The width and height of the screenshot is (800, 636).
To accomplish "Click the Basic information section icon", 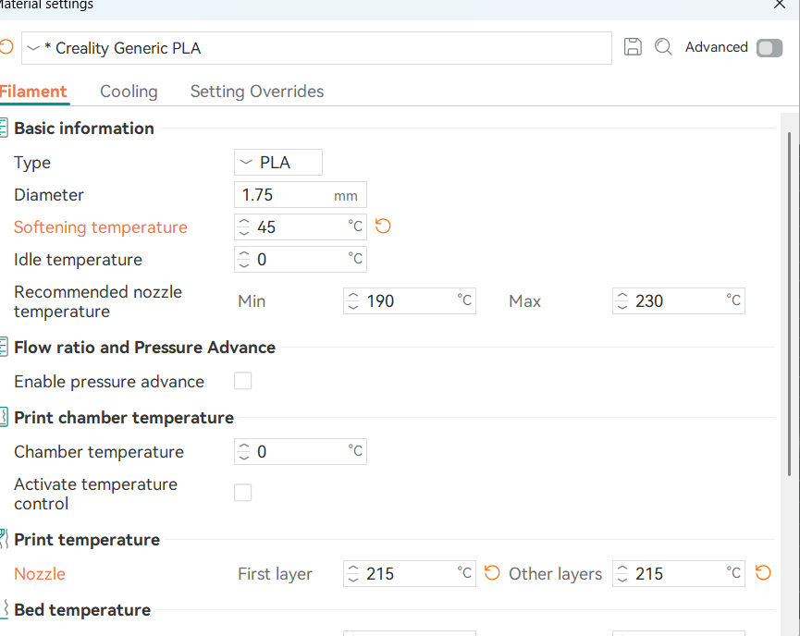I will 5,128.
